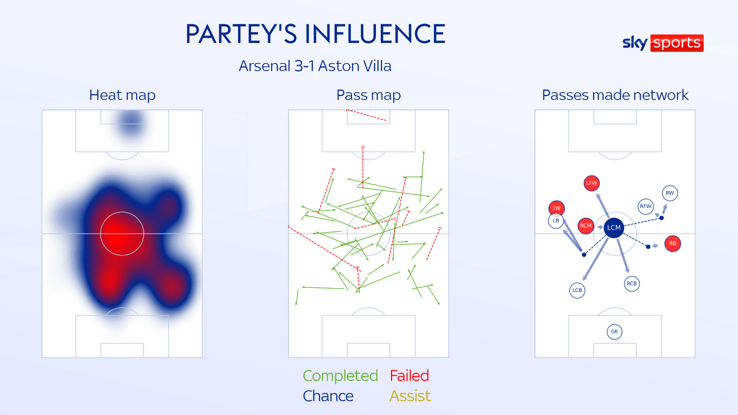
Task: Select the red LFW node
Action: tap(591, 183)
